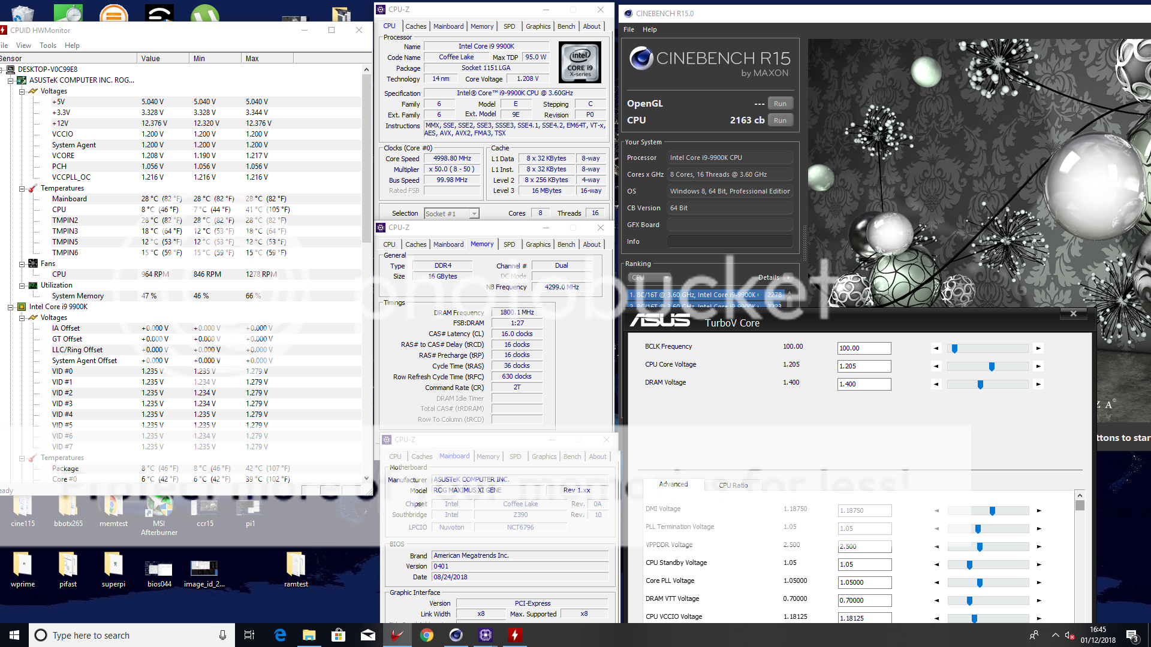This screenshot has height=647, width=1151.
Task: Switch to HWMonitor red lightning taskbar icon
Action: tap(514, 635)
